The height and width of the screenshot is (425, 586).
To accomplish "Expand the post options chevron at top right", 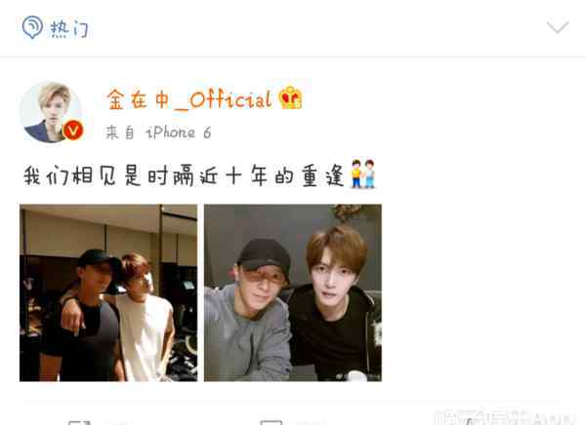I will click(x=558, y=27).
